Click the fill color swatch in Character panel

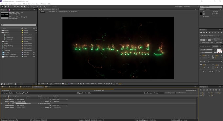click(219, 50)
